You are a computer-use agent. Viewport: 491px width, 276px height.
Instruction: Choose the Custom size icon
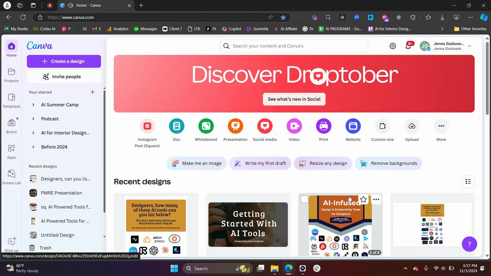click(382, 126)
